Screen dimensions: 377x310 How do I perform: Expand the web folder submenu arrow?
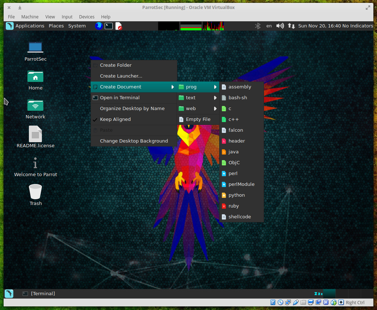(x=215, y=109)
